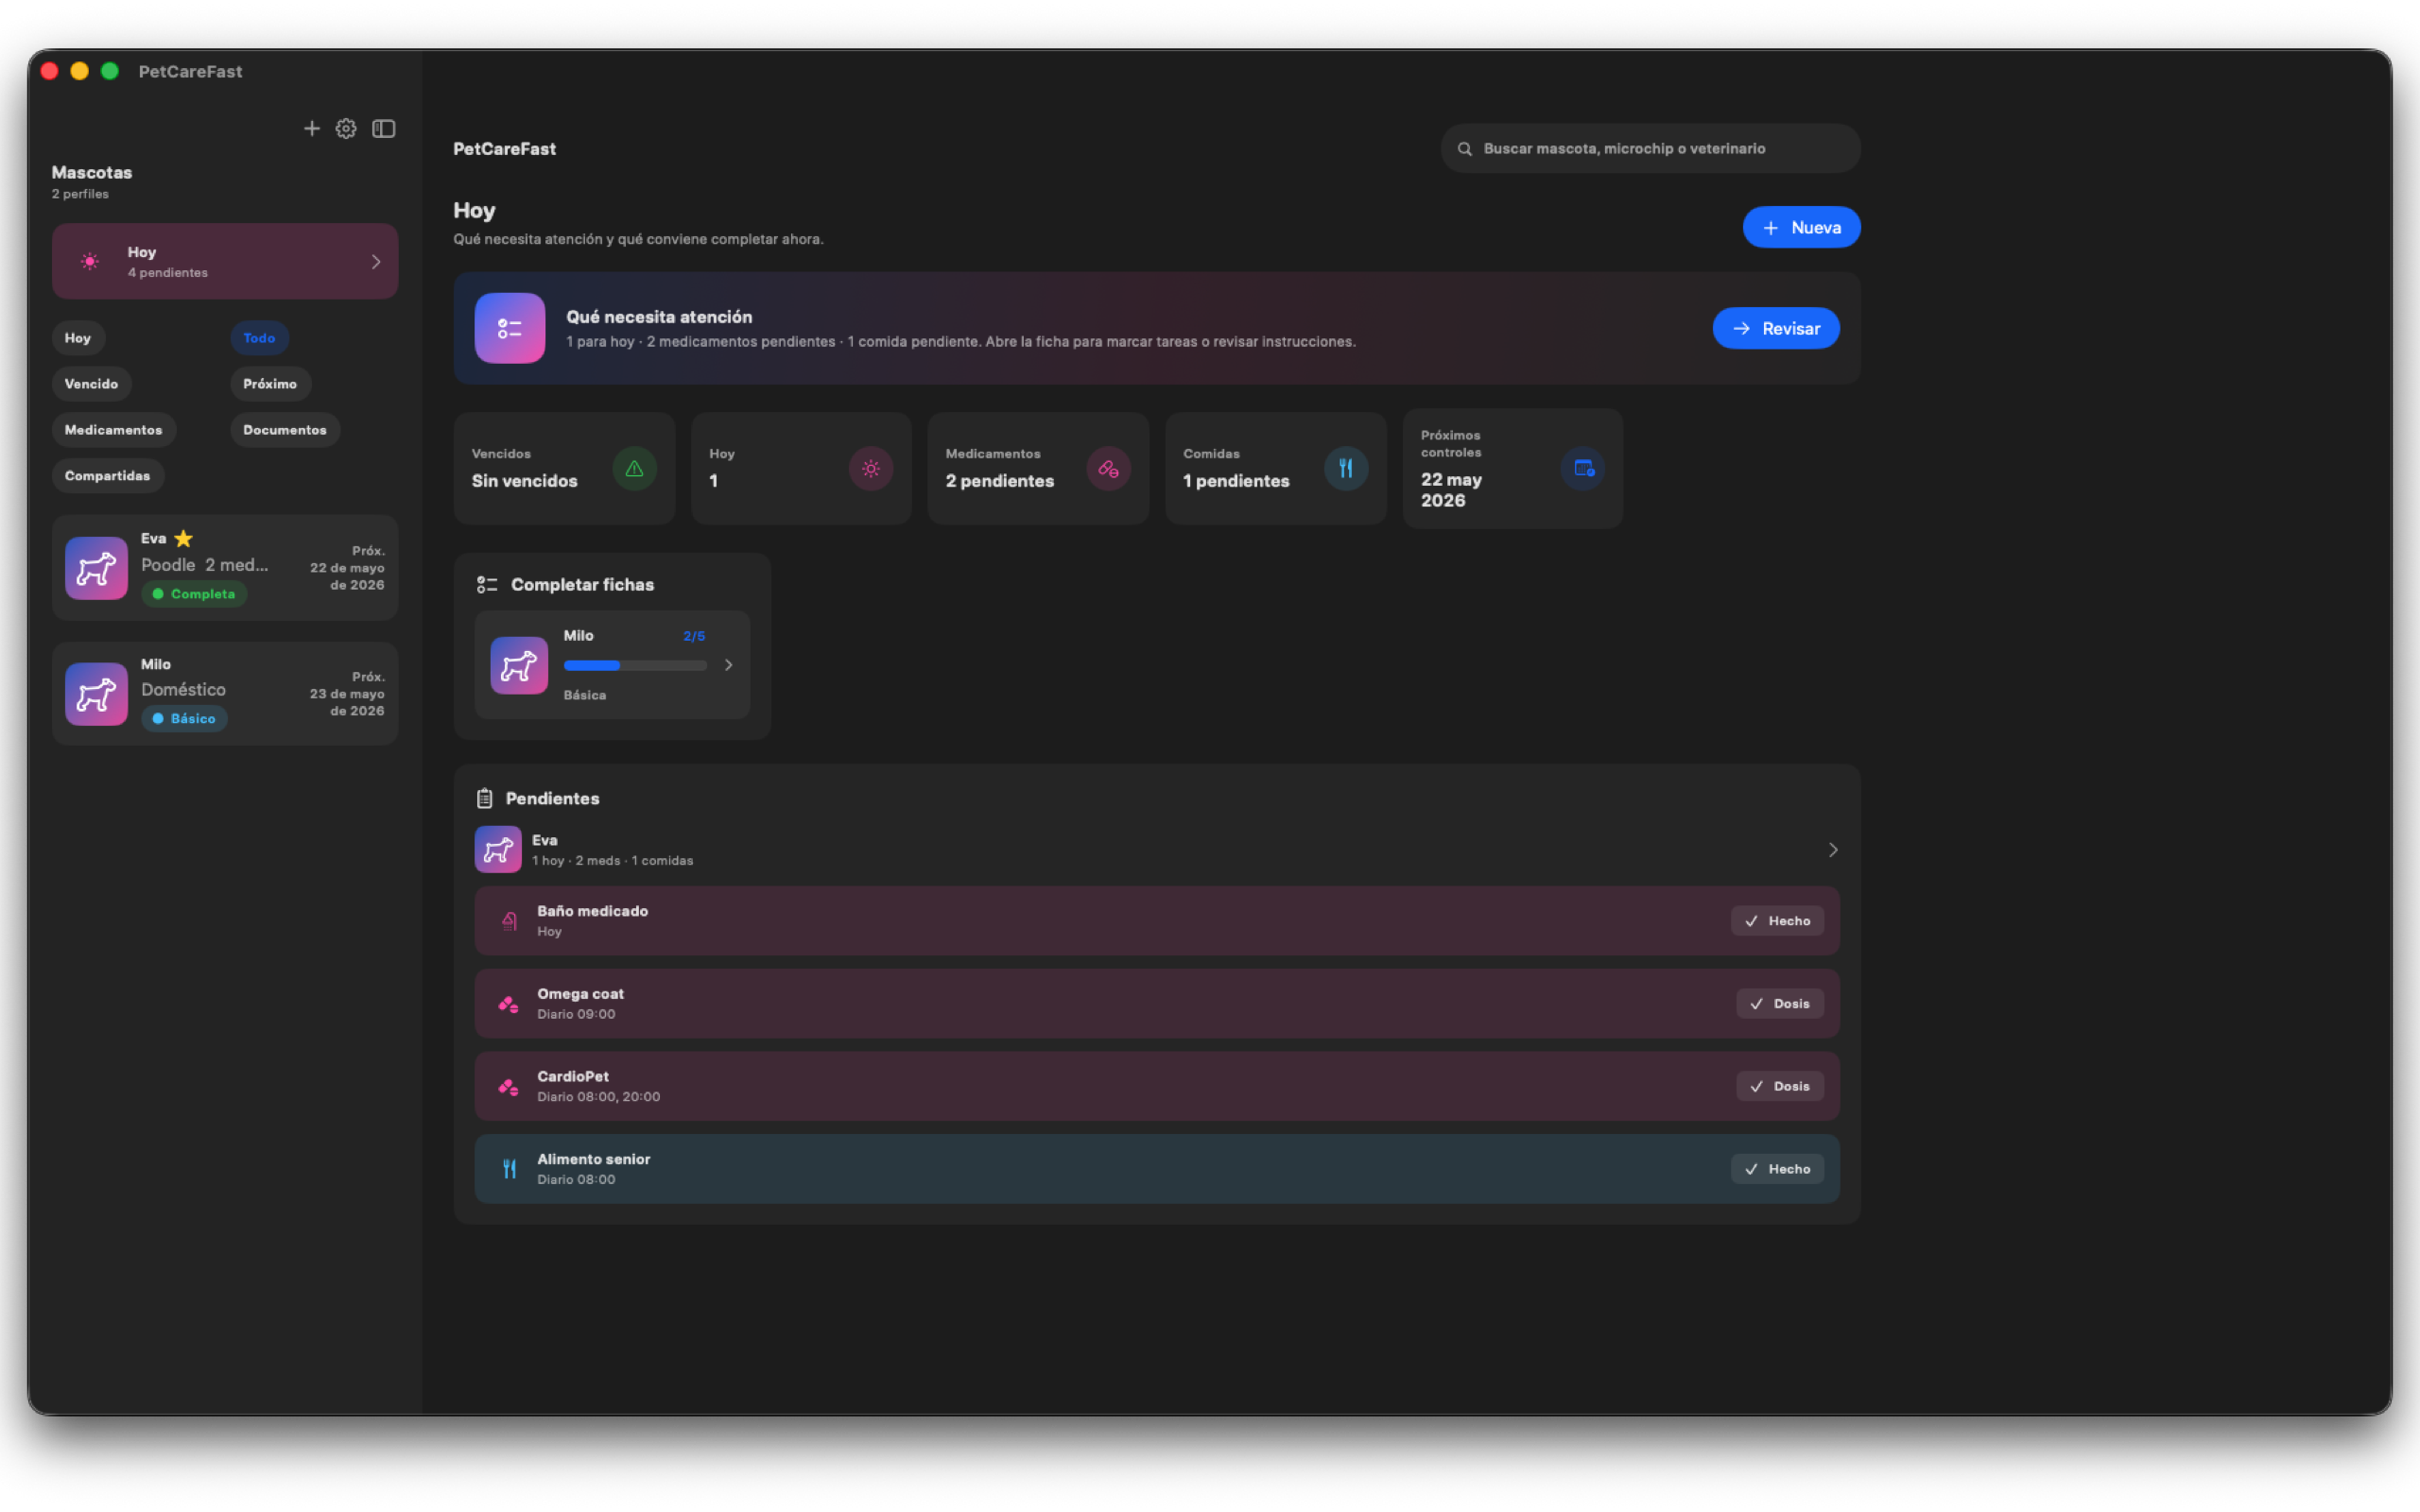This screenshot has width=2420, height=1512.
Task: Mark Alimento senior as Hecho
Action: point(1777,1169)
